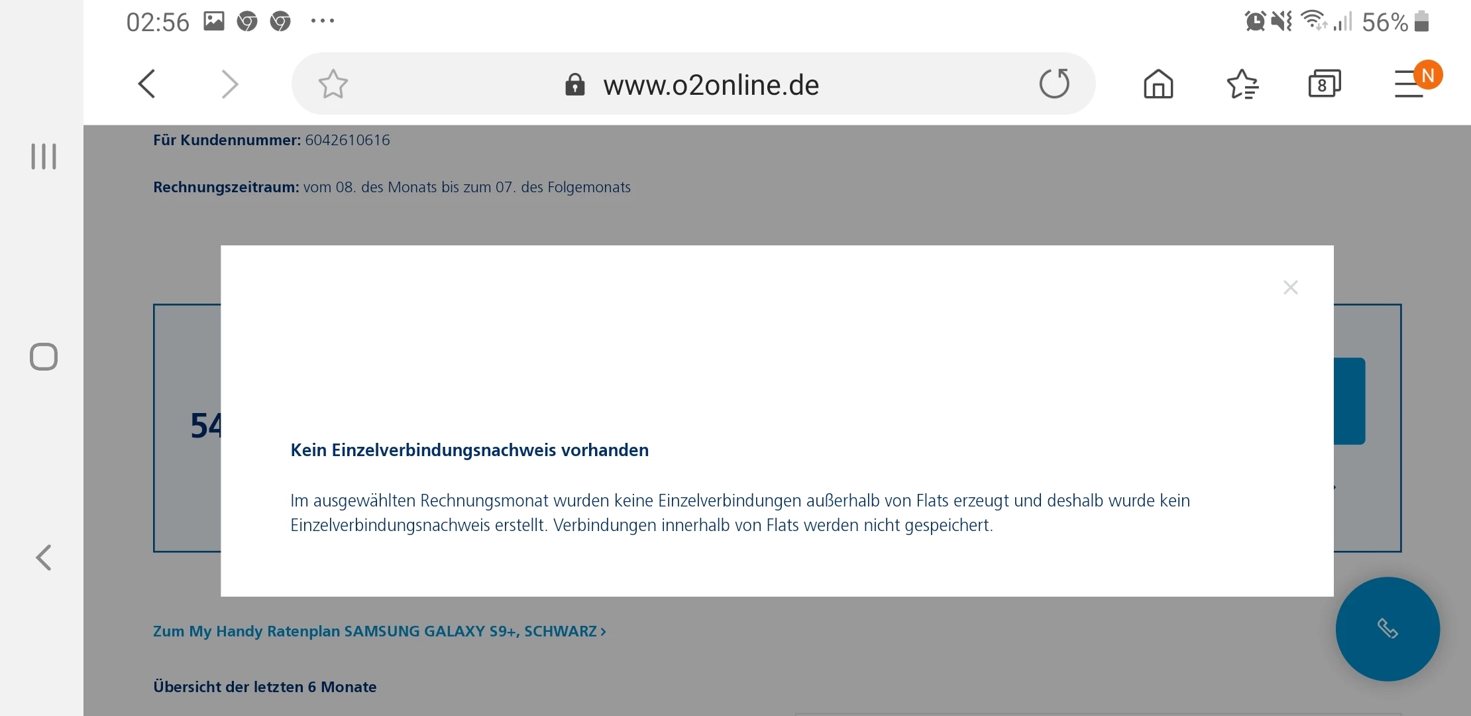
Task: Tap the battery percentage indicator
Action: [x=1384, y=23]
